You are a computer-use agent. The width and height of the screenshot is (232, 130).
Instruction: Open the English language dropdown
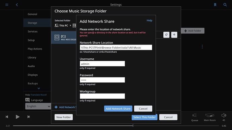coord(38,106)
